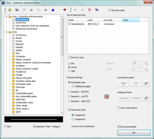The height and width of the screenshot is (139, 154).
Task: Enable the One-line mode checkbox
Action: tap(110, 10)
